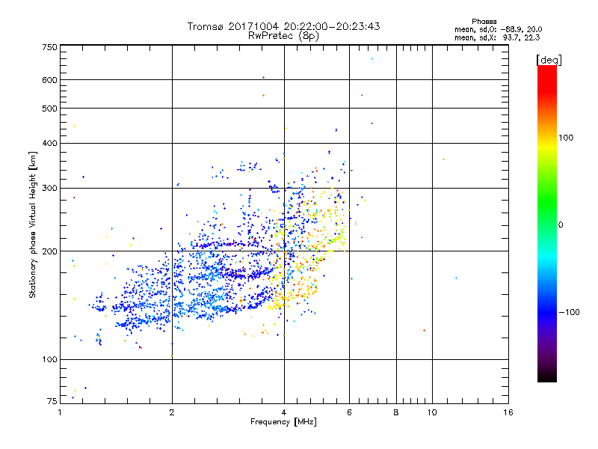
Task: Click the phase color bar
Action: pos(547,223)
